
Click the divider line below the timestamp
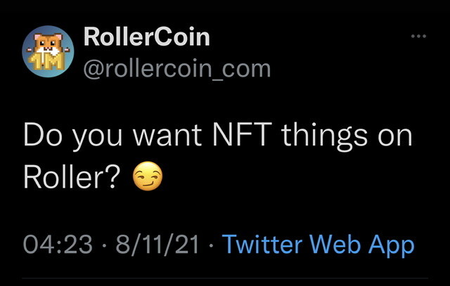click(x=225, y=278)
